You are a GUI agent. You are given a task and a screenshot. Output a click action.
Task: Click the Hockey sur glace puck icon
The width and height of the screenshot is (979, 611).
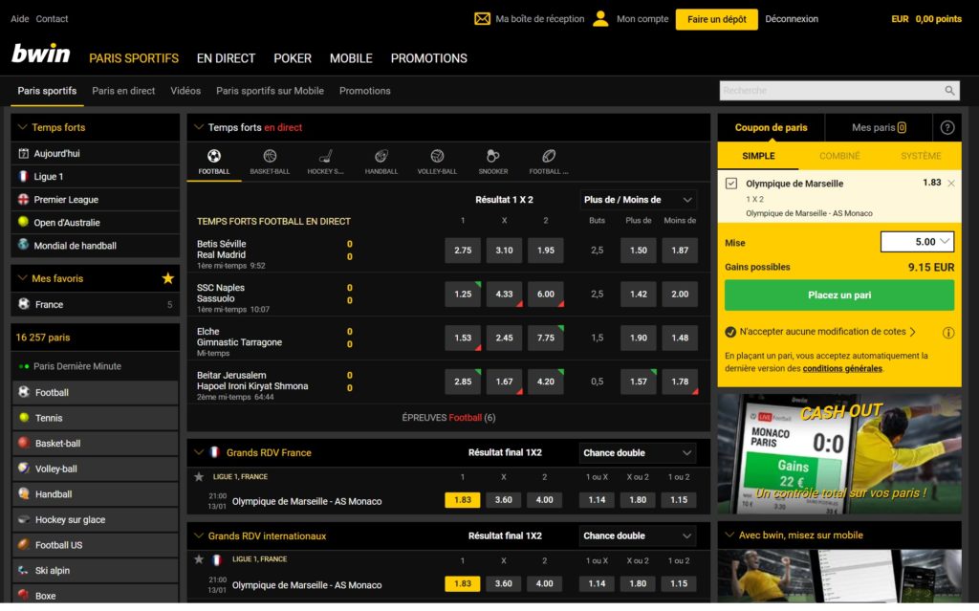click(x=24, y=519)
